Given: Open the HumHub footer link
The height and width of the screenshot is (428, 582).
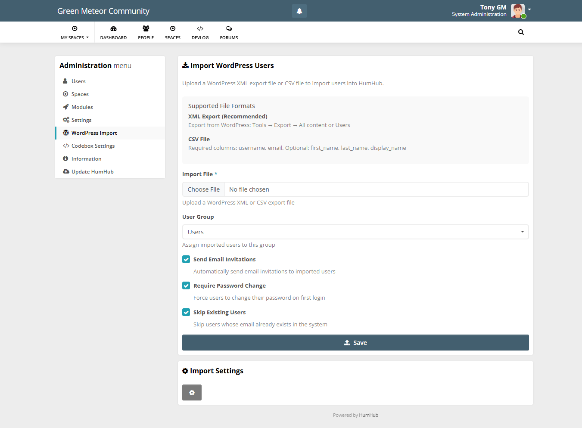Looking at the screenshot, I should [369, 415].
